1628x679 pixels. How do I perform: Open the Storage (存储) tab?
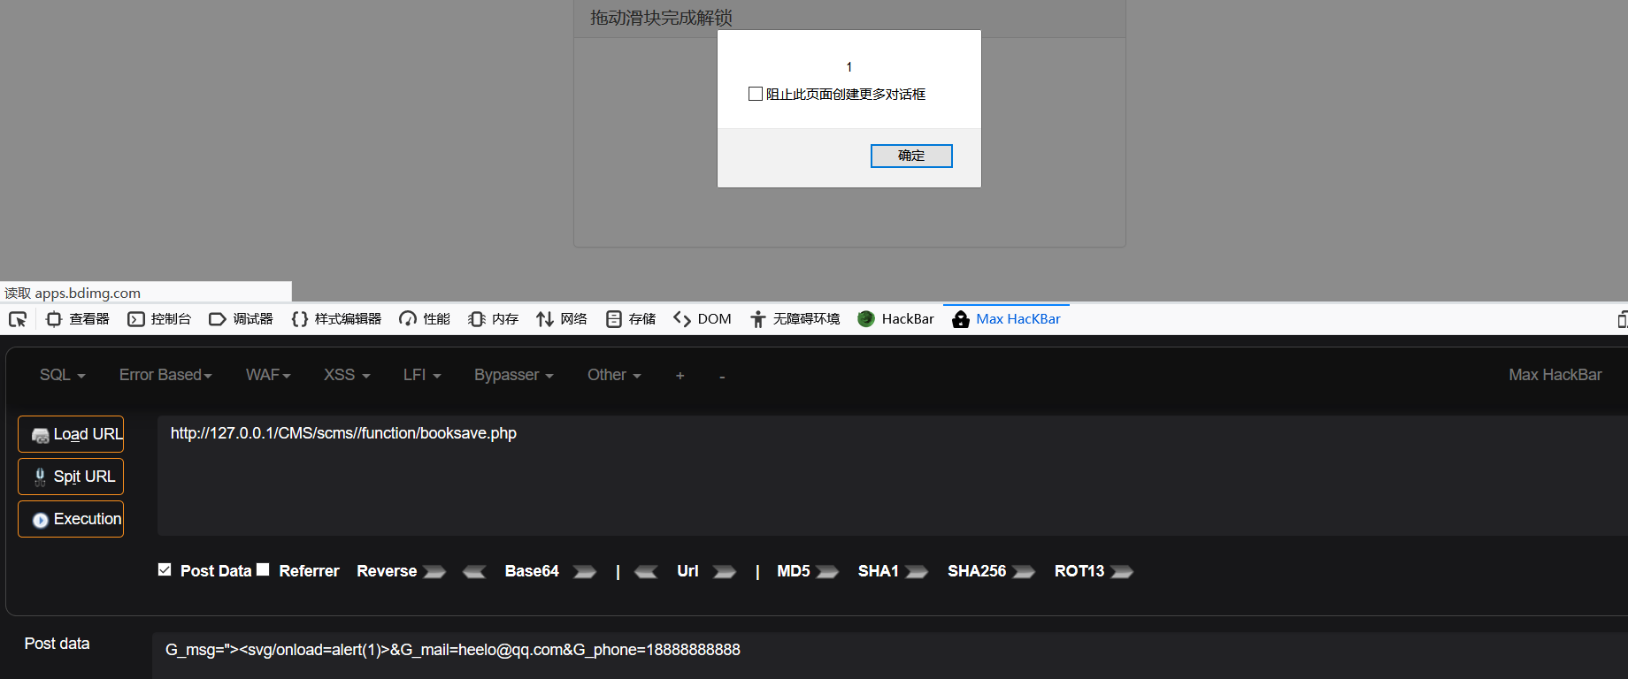pos(631,319)
